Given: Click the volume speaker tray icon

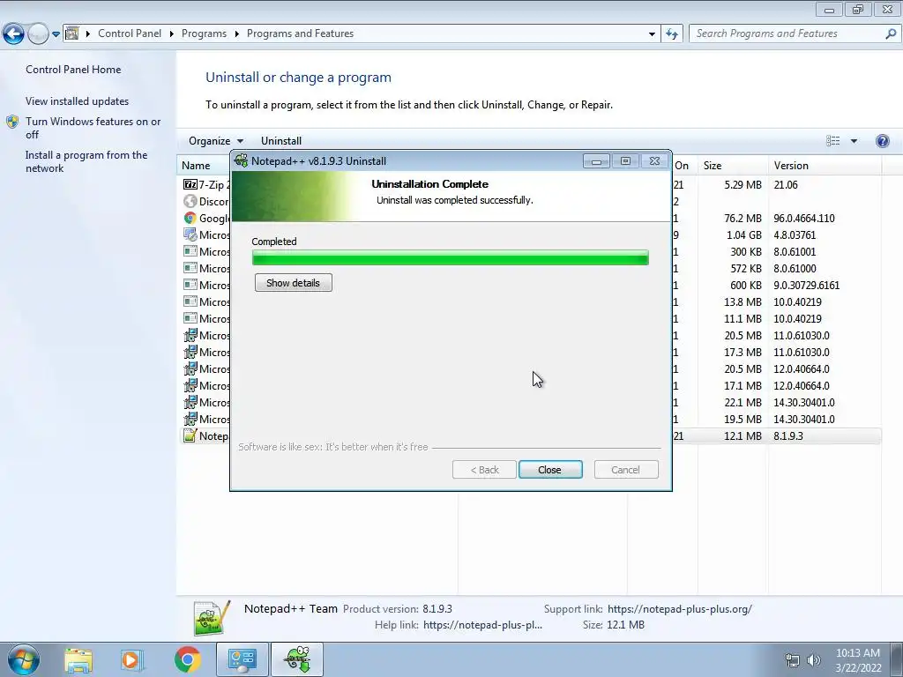Looking at the screenshot, I should (x=813, y=660).
